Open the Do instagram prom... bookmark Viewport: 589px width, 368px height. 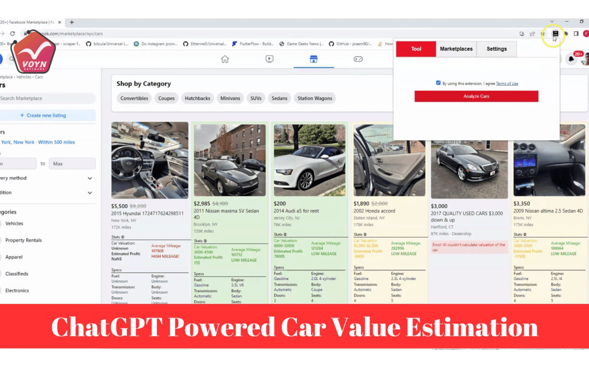(x=156, y=44)
